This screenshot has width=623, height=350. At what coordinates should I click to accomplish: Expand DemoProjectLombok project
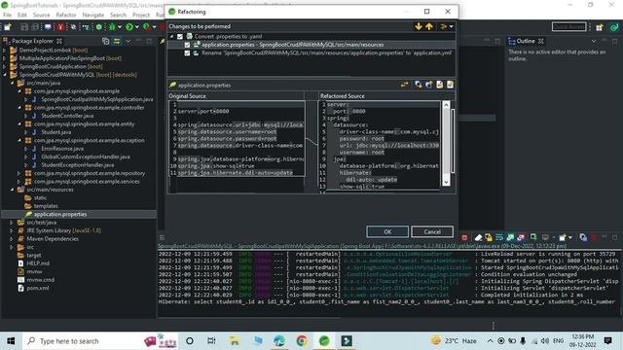[4, 50]
